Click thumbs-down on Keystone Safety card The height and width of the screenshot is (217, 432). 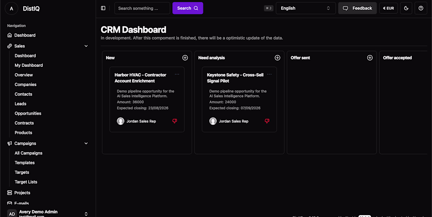[267, 121]
